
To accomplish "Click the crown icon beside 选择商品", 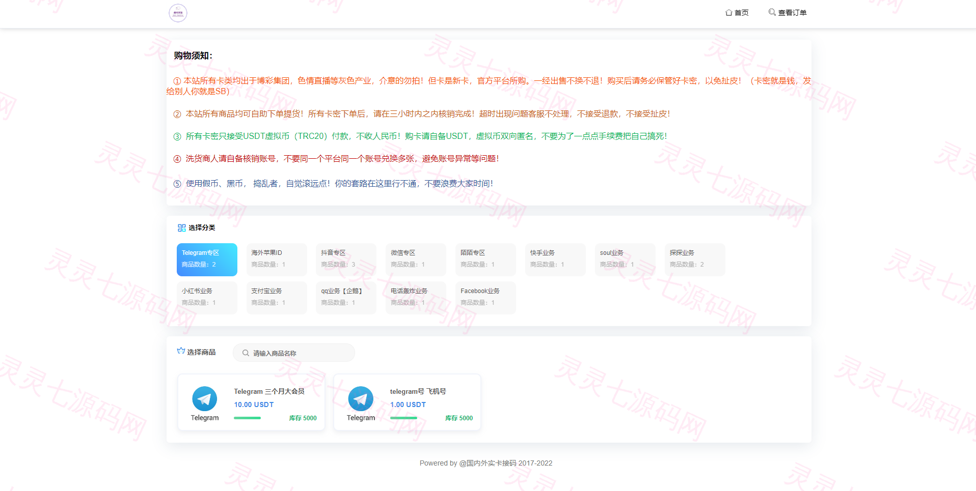I will (x=181, y=351).
